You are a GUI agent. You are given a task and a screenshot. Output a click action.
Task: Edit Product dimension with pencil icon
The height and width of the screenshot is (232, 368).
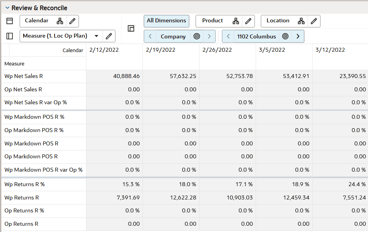pos(248,21)
